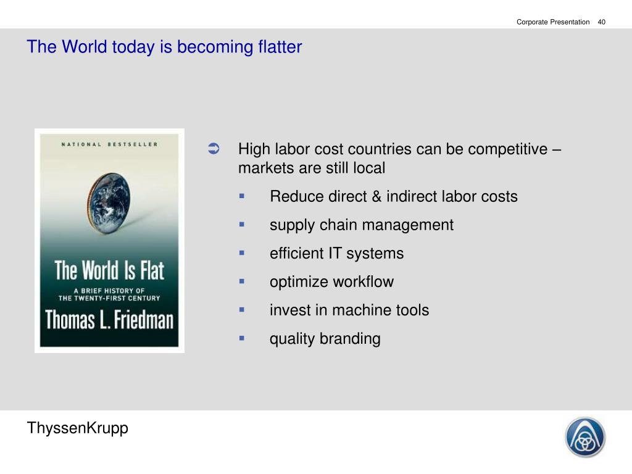
Task: Click the arrow bullet before 'High labor cost'
Action: coord(214,149)
